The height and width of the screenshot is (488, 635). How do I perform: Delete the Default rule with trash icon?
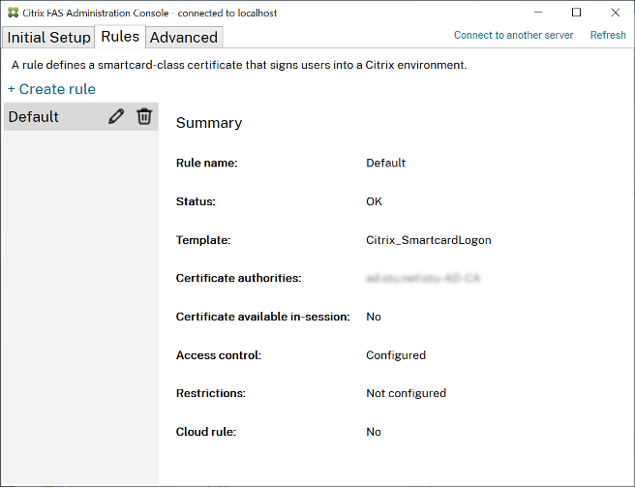[144, 117]
